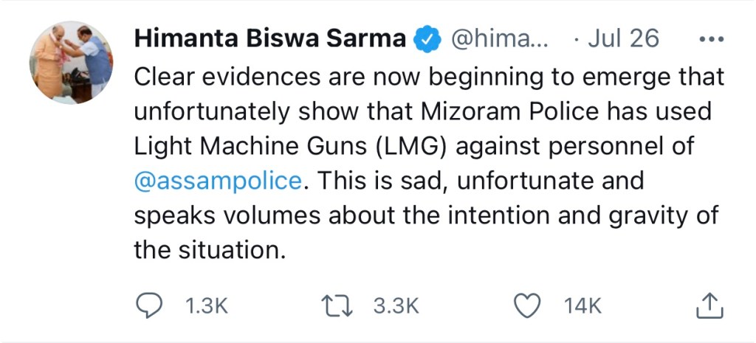Like the tweet with the heart icon

pos(528,305)
